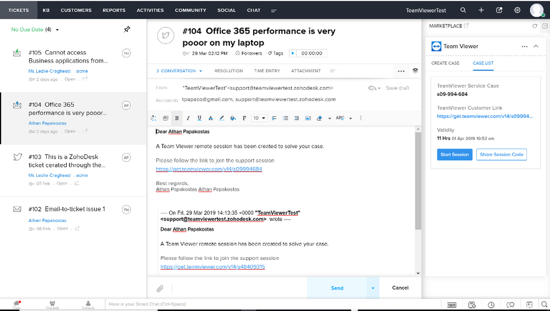Viewport: 550px width, 311px height.
Task: Open the indent options
Action: point(297,118)
